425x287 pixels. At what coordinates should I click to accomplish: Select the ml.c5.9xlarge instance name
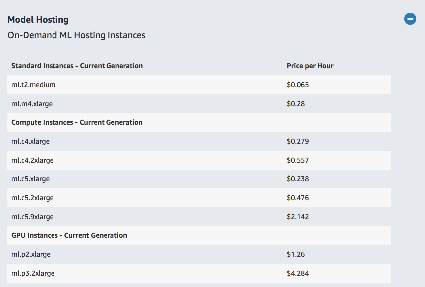point(32,217)
